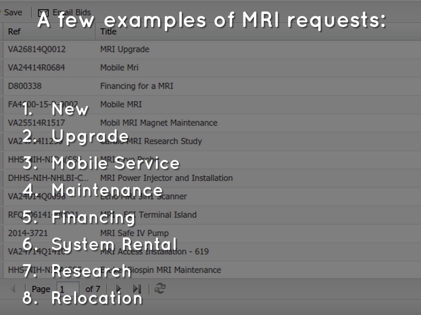The image size is (421, 315).
Task: Select the MRI Upgrade row
Action: [125, 49]
